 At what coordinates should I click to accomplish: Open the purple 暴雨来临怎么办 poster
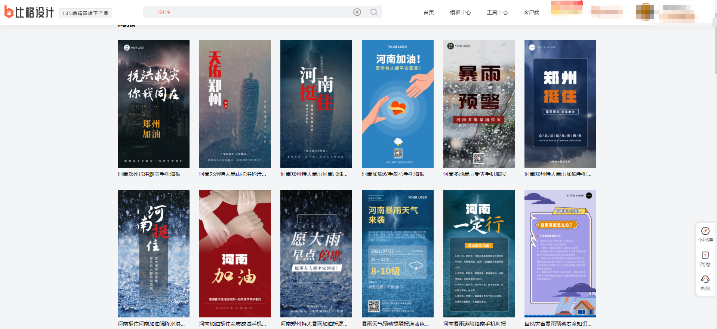click(x=560, y=253)
